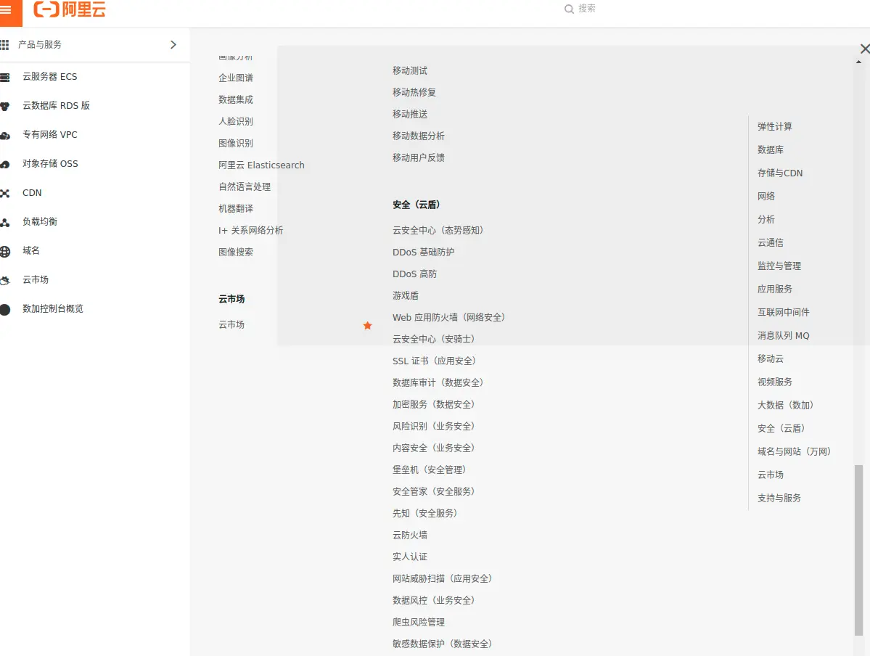The width and height of the screenshot is (870, 656).
Task: Open 爬虫风险管理 service
Action: click(419, 622)
